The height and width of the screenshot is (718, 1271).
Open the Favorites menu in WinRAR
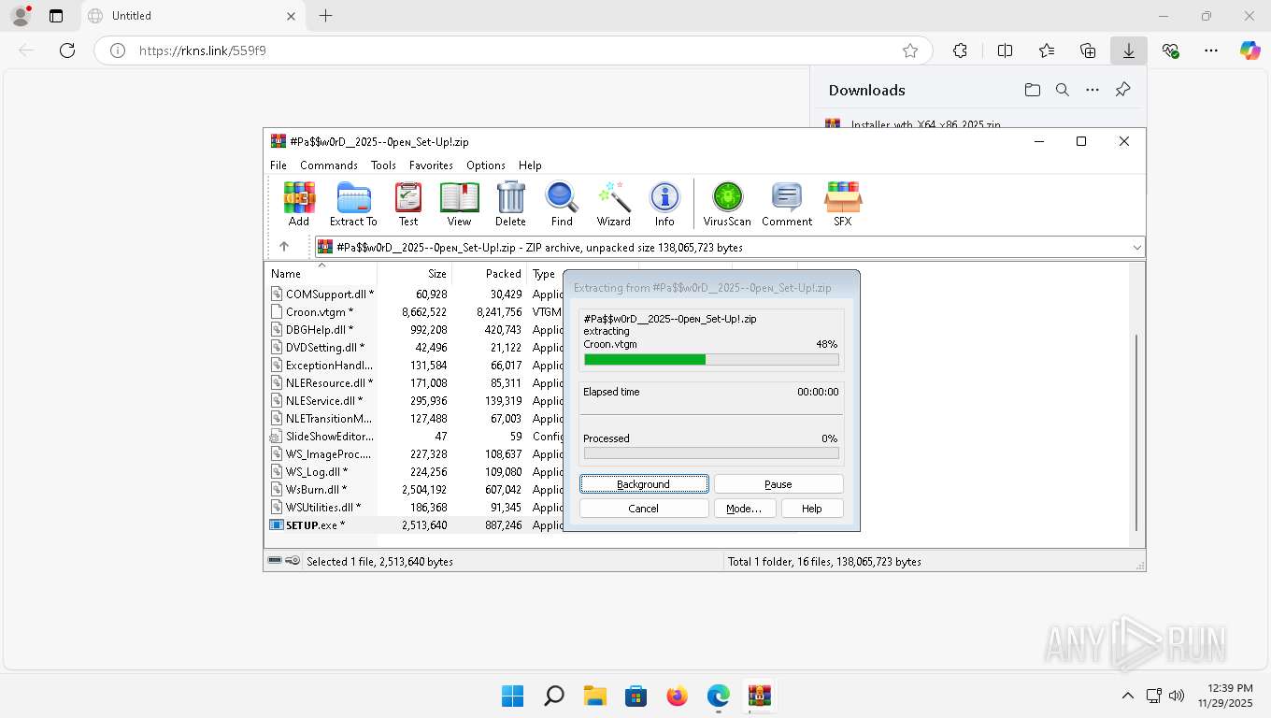click(431, 165)
